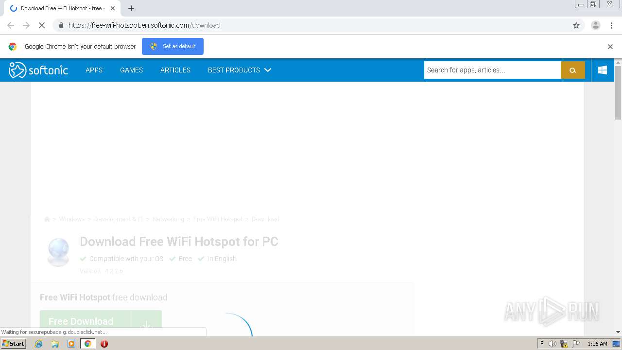Click the taskbar clock showing 1:06 AM

(597, 344)
